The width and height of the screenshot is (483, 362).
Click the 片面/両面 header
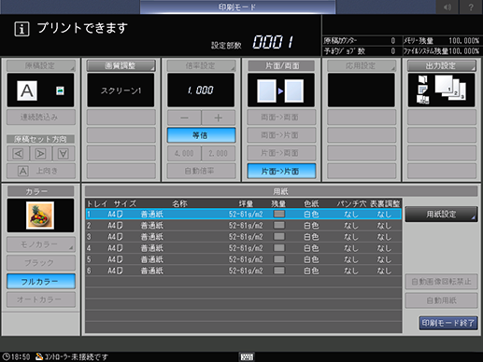(x=281, y=65)
